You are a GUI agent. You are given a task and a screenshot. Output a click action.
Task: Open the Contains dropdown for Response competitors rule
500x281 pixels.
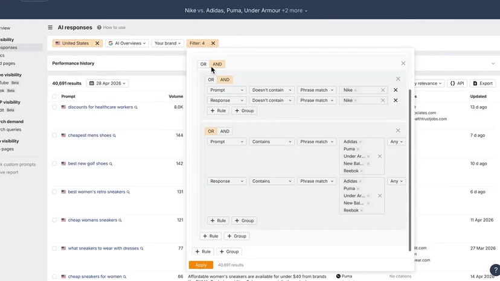272,182
